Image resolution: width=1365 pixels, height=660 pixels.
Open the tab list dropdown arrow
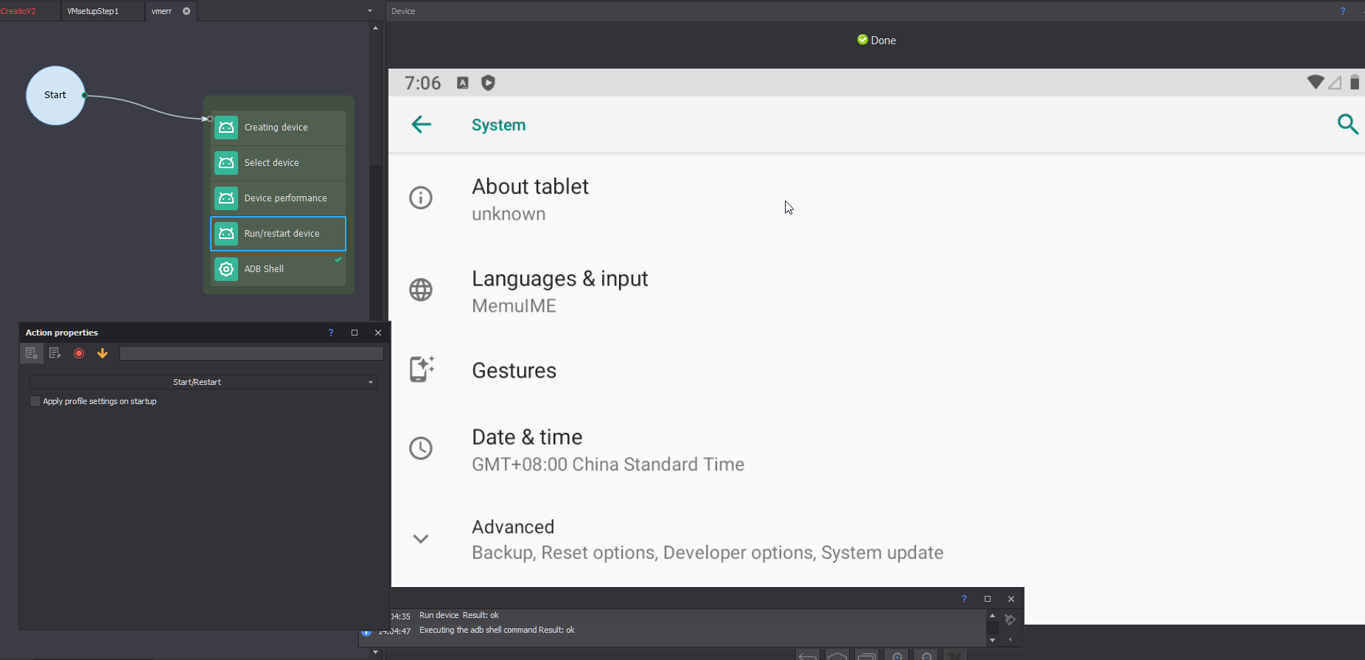[x=370, y=11]
